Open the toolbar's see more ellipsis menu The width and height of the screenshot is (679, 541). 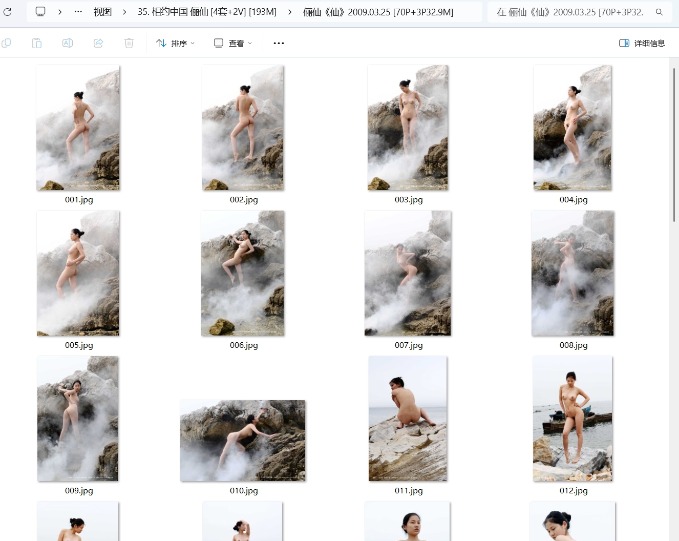(279, 43)
